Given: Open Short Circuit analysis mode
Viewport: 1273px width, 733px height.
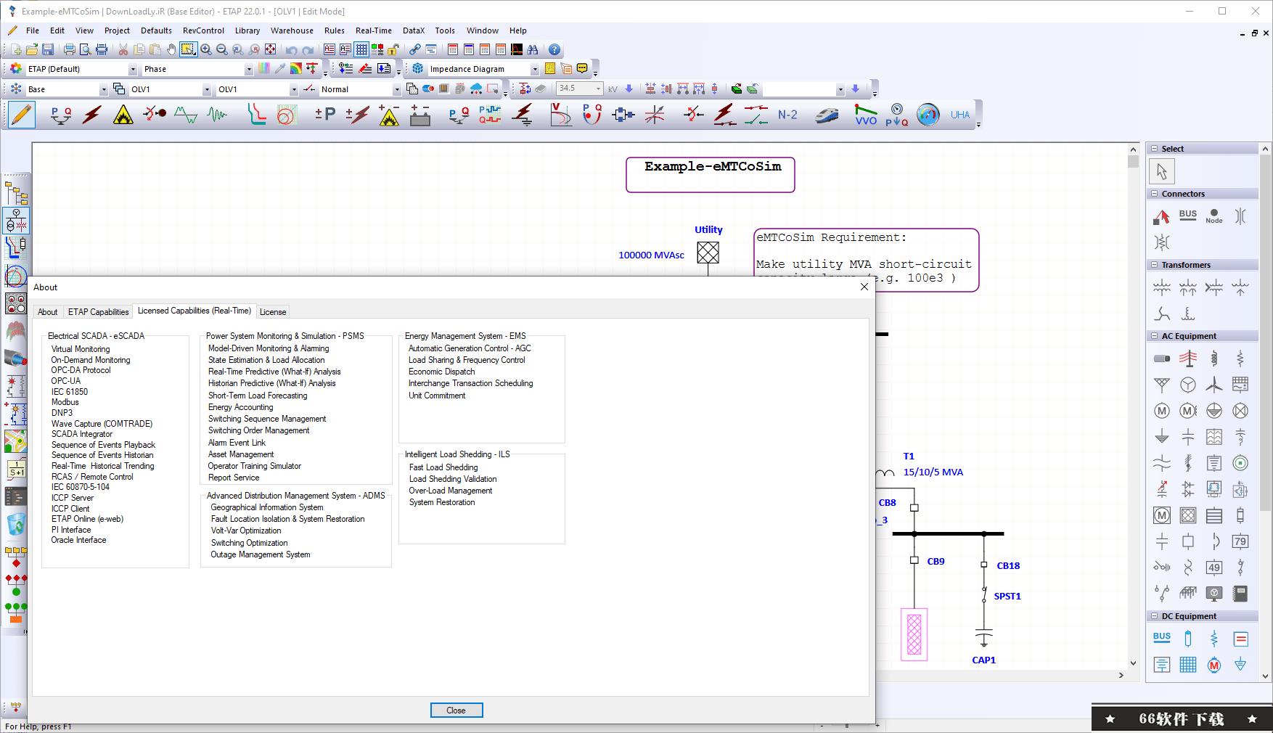Looking at the screenshot, I should pos(92,115).
